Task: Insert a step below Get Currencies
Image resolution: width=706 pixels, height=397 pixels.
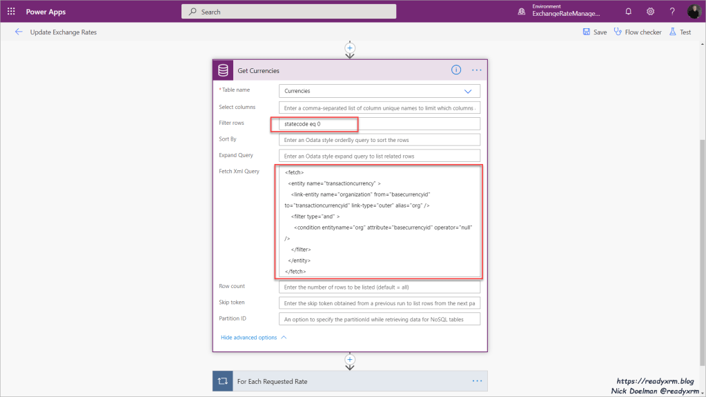Action: coord(350,359)
